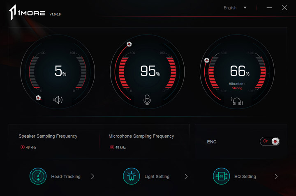Image resolution: width=296 pixels, height=196 pixels.
Task: Open EQ Setting dB icon
Action: coord(221,176)
